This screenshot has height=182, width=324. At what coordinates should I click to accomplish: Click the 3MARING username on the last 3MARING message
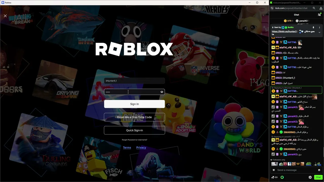point(290,149)
